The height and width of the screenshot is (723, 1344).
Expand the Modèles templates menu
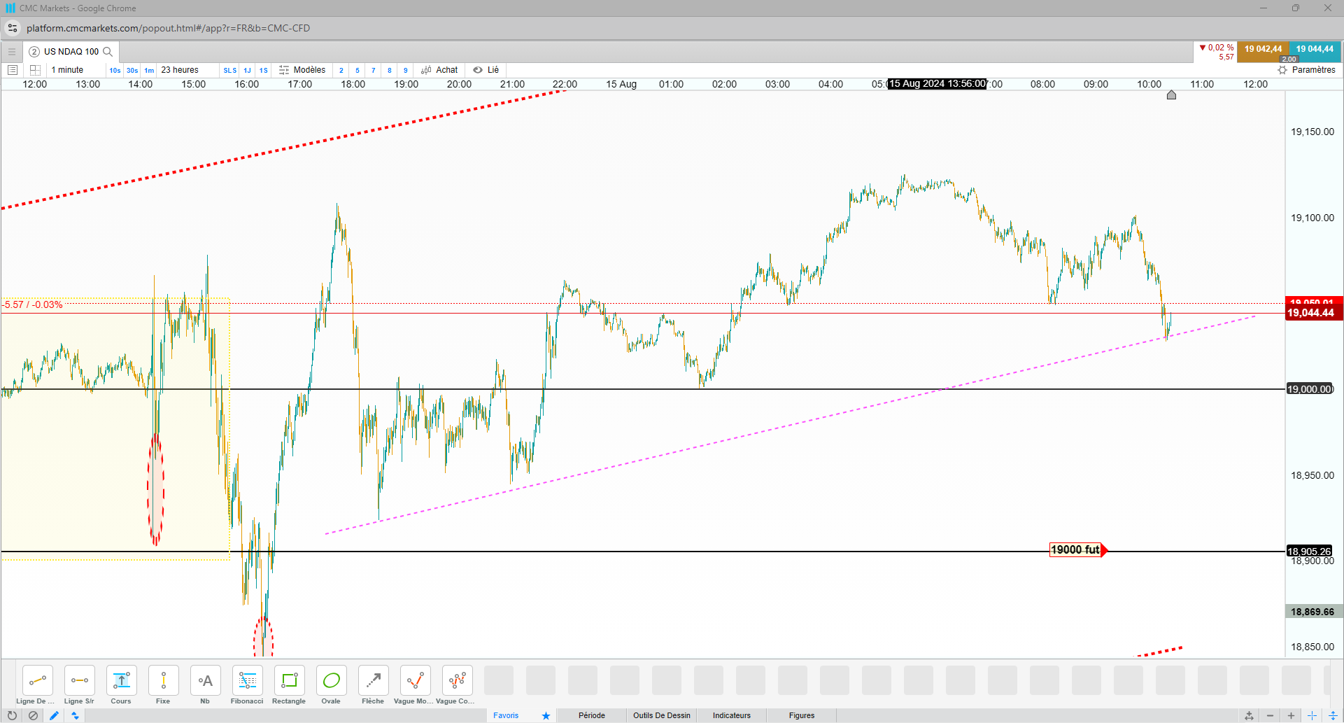pyautogui.click(x=302, y=70)
